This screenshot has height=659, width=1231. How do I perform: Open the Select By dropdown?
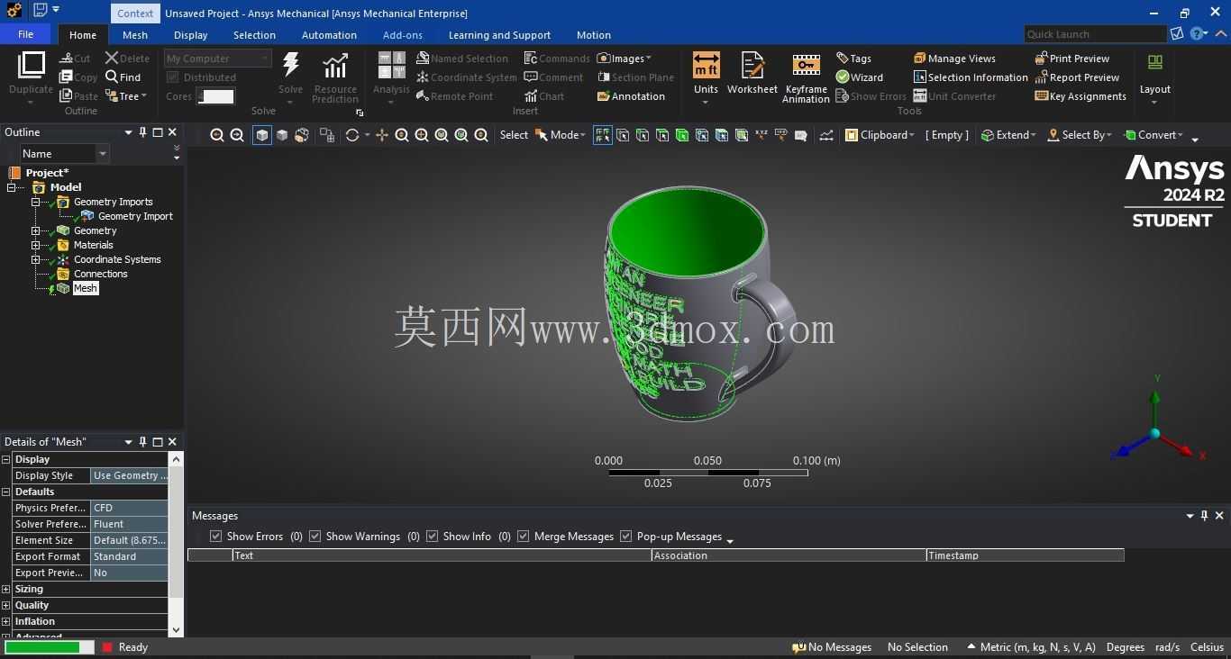point(1080,135)
